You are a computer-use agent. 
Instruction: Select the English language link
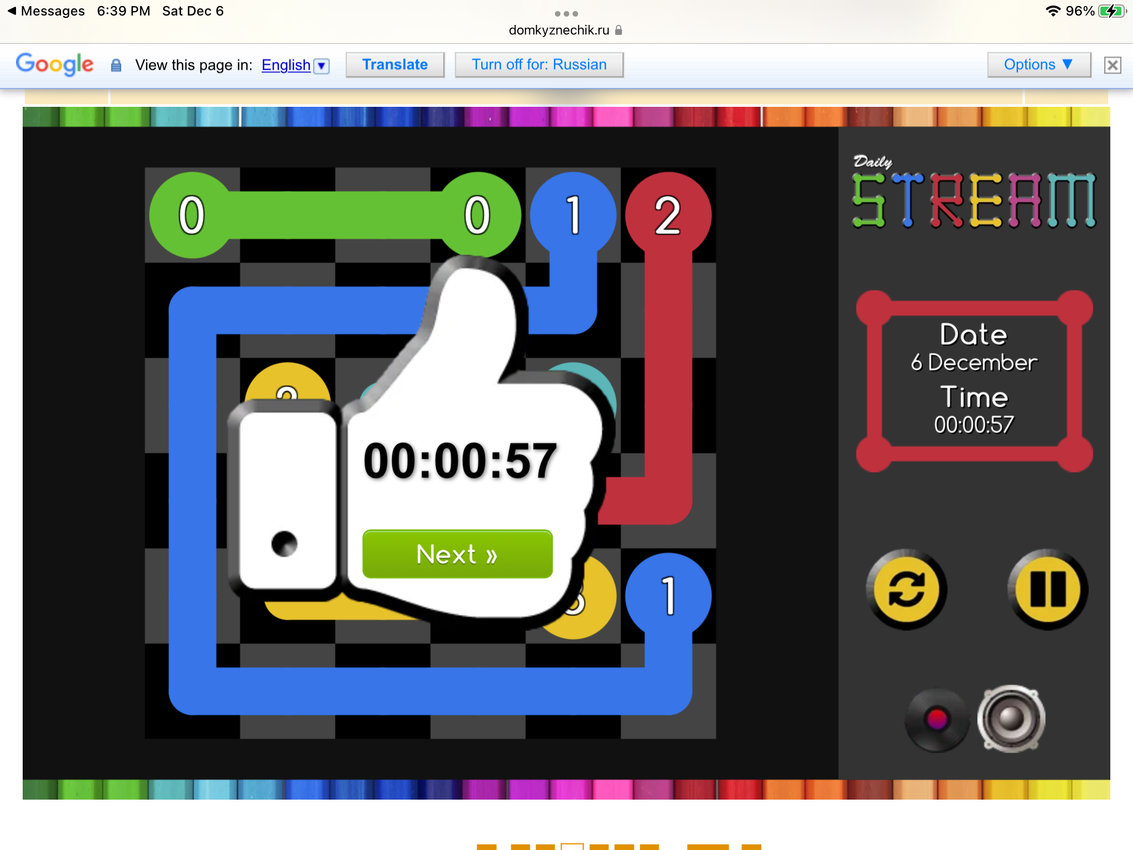tap(285, 65)
